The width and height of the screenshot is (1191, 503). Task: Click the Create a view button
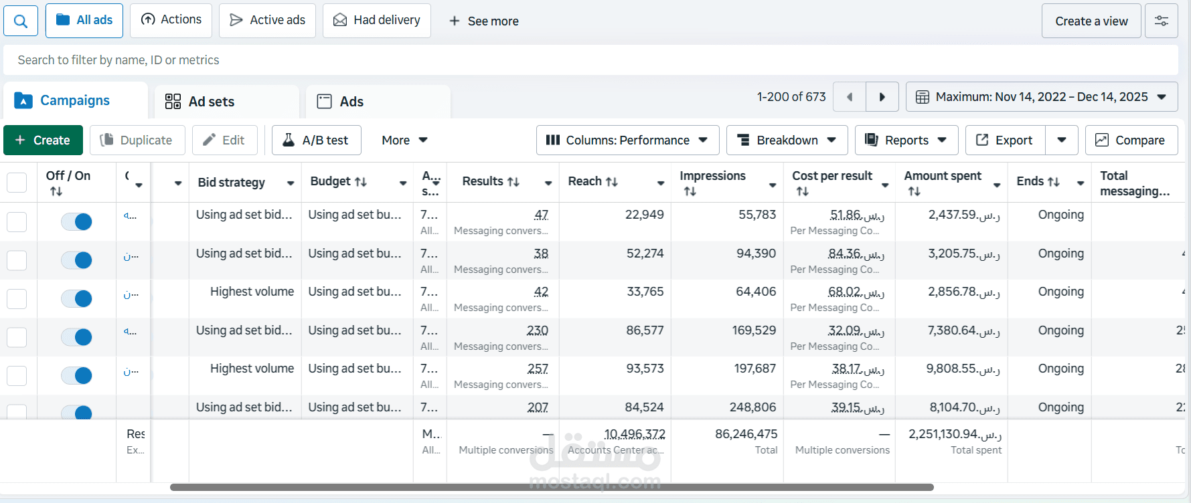click(x=1091, y=21)
